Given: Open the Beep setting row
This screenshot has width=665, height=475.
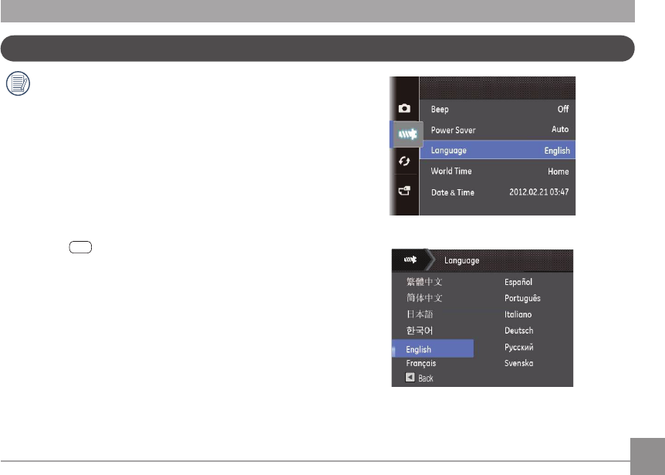Looking at the screenshot, I should (x=498, y=109).
